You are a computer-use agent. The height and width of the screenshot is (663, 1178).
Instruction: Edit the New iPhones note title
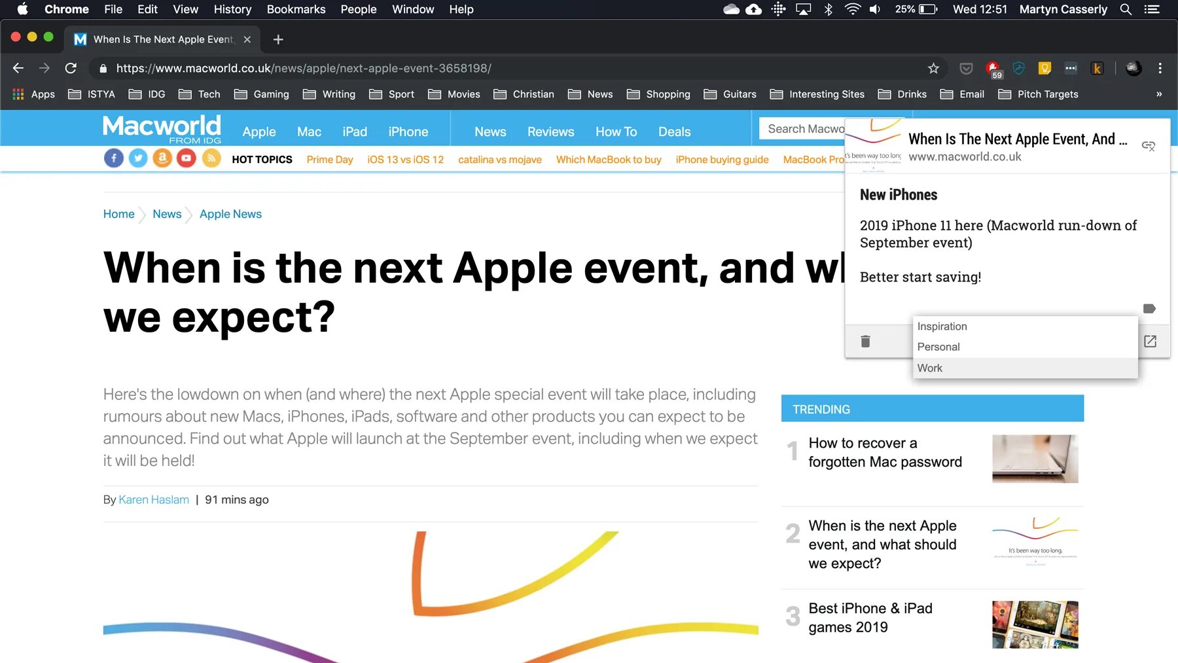(898, 194)
